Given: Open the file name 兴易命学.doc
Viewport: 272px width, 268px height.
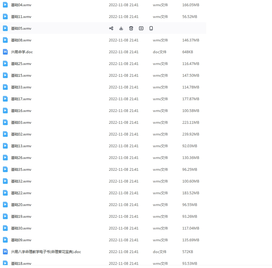Looking at the screenshot, I should (22, 52).
